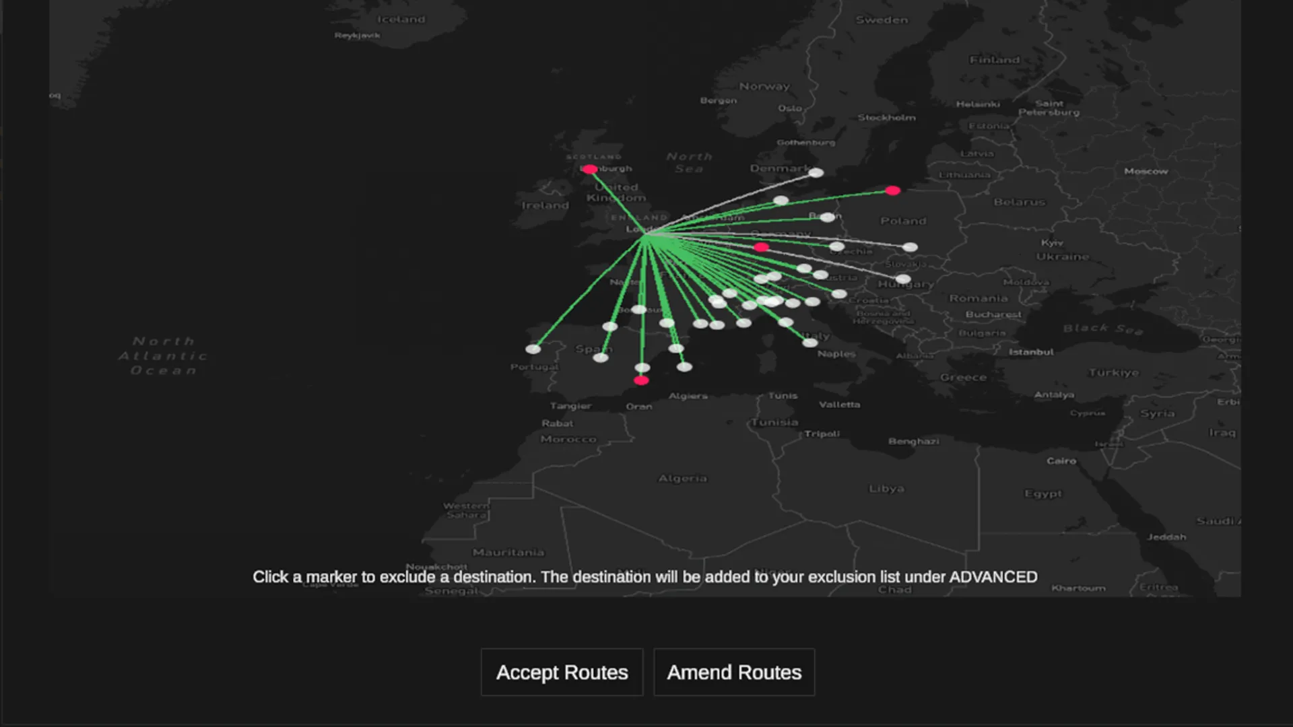
Task: Click white marker on northern Spain's Biscay coast
Action: click(x=610, y=326)
